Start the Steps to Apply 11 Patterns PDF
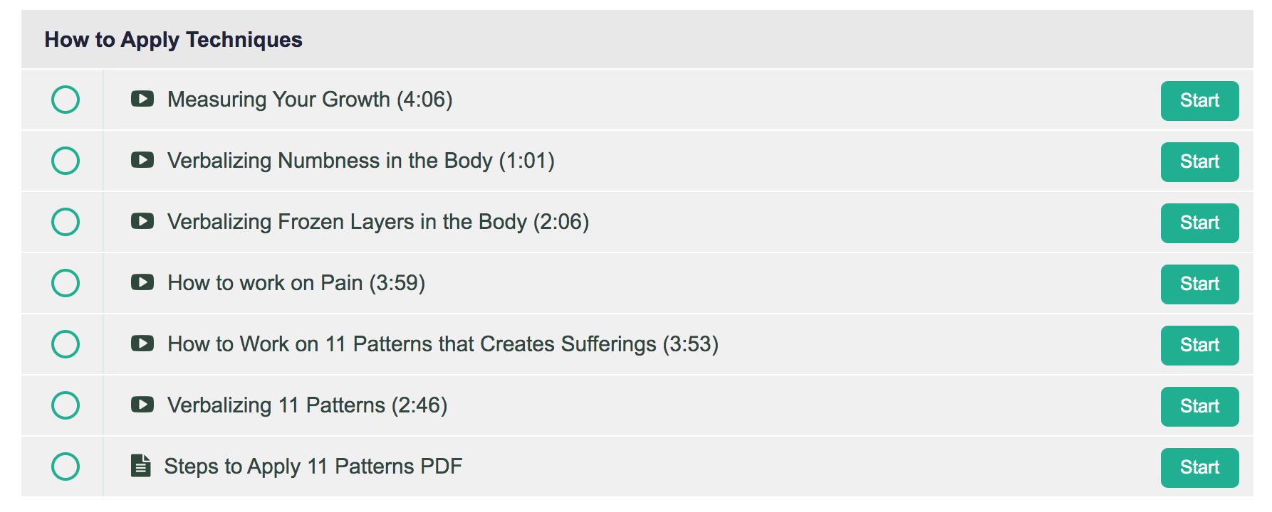The height and width of the screenshot is (512, 1272). coord(1199,467)
